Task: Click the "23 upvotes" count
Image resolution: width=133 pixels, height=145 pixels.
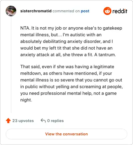Action: point(23,121)
